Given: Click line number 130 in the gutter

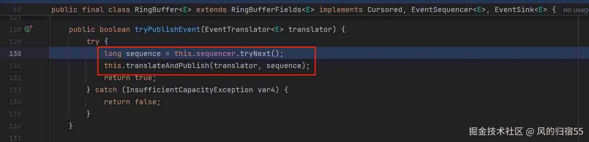Looking at the screenshot, I should (x=15, y=53).
